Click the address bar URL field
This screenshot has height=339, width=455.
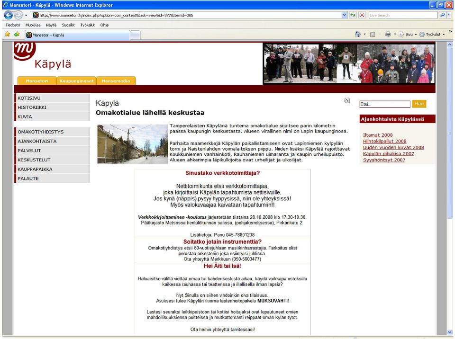tap(187, 15)
